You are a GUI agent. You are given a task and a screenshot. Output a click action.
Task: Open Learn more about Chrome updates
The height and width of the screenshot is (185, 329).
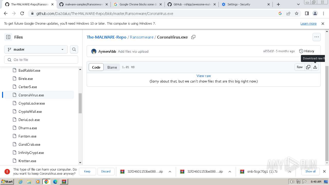point(308,23)
